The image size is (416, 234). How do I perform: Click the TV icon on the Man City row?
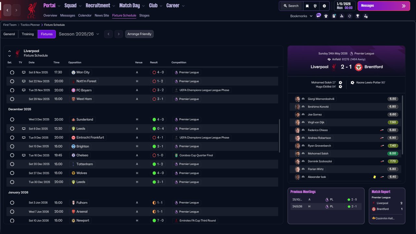24,72
